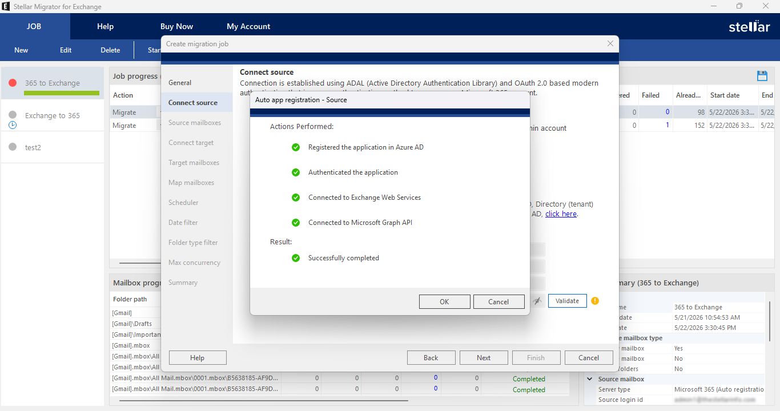Click the green check beside Successfully completed
780x411 pixels.
pyautogui.click(x=296, y=258)
